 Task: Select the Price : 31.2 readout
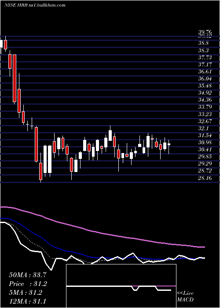coord(29,284)
